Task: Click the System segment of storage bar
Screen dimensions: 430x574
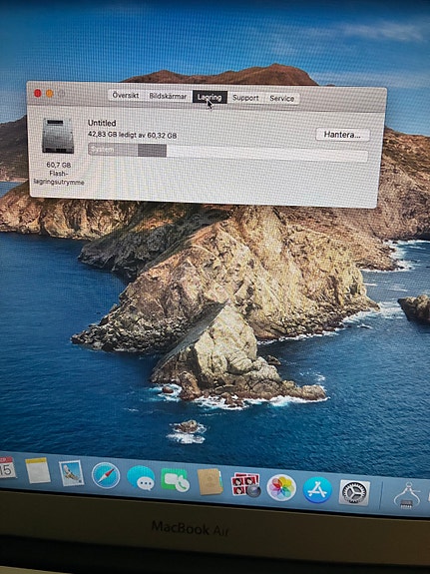Action: [x=113, y=150]
